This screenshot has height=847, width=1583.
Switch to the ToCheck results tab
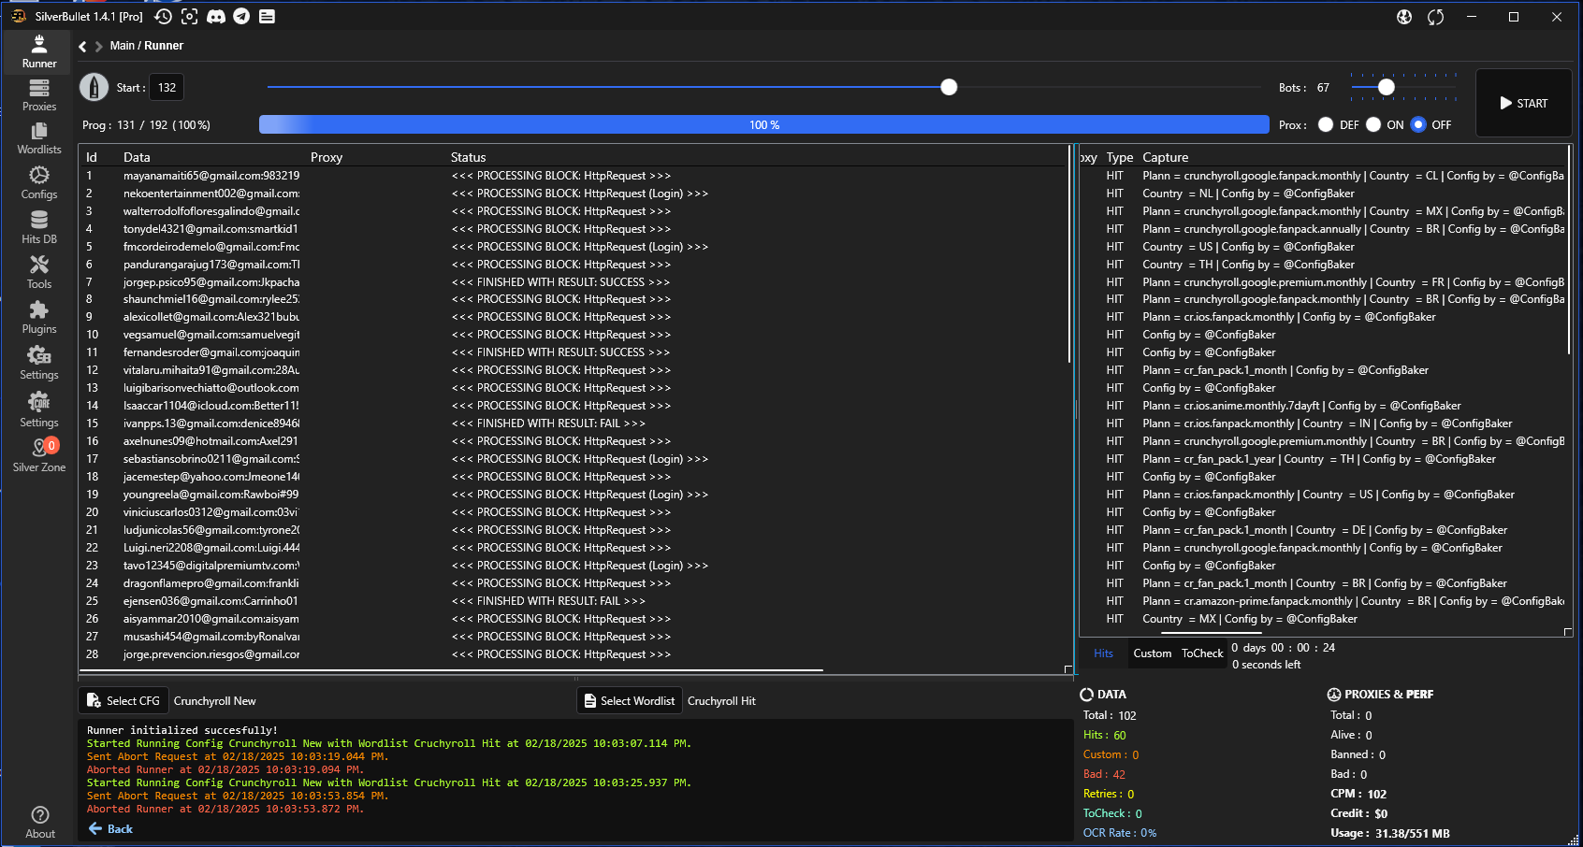[1201, 653]
